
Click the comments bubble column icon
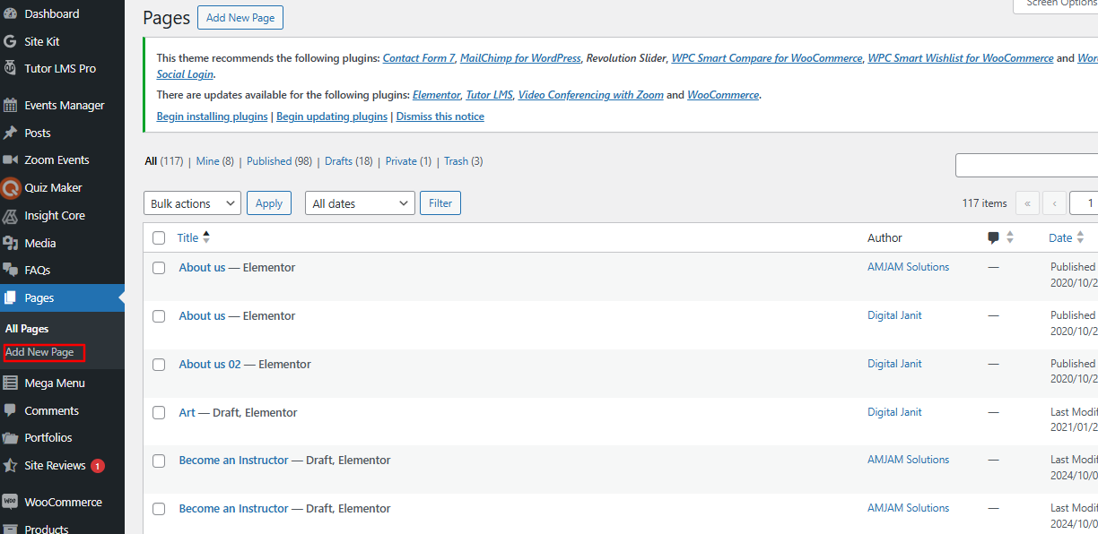click(993, 237)
